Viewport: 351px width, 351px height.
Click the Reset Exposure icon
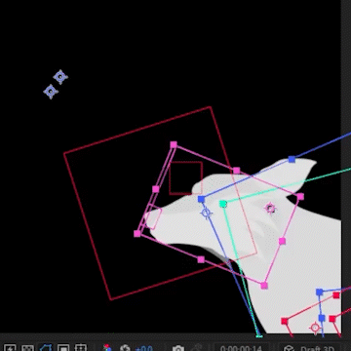125,348
